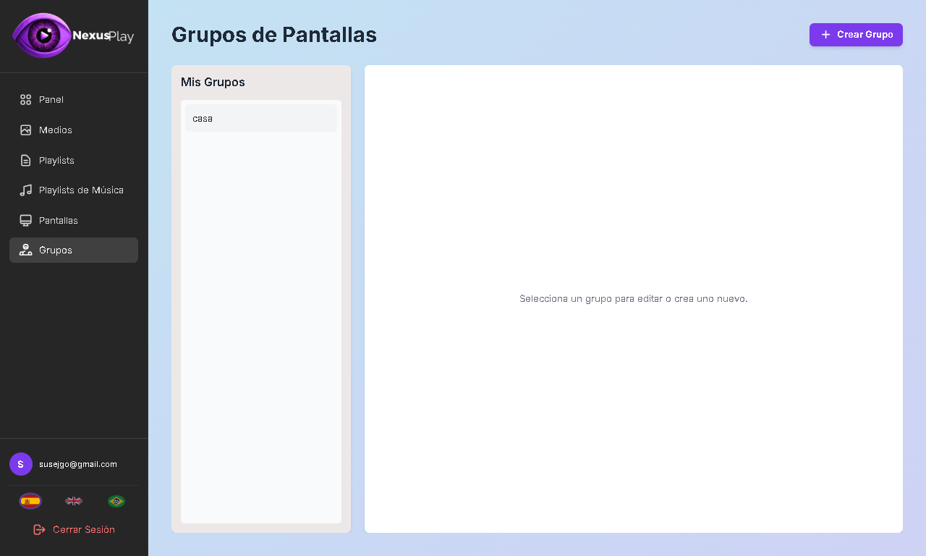This screenshot has height=556, width=926.
Task: Click the plus icon in Crear Grupo
Action: [825, 35]
